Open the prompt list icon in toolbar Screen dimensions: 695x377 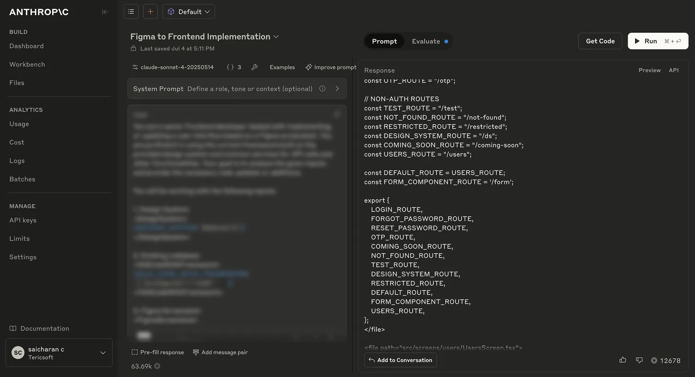tap(131, 11)
